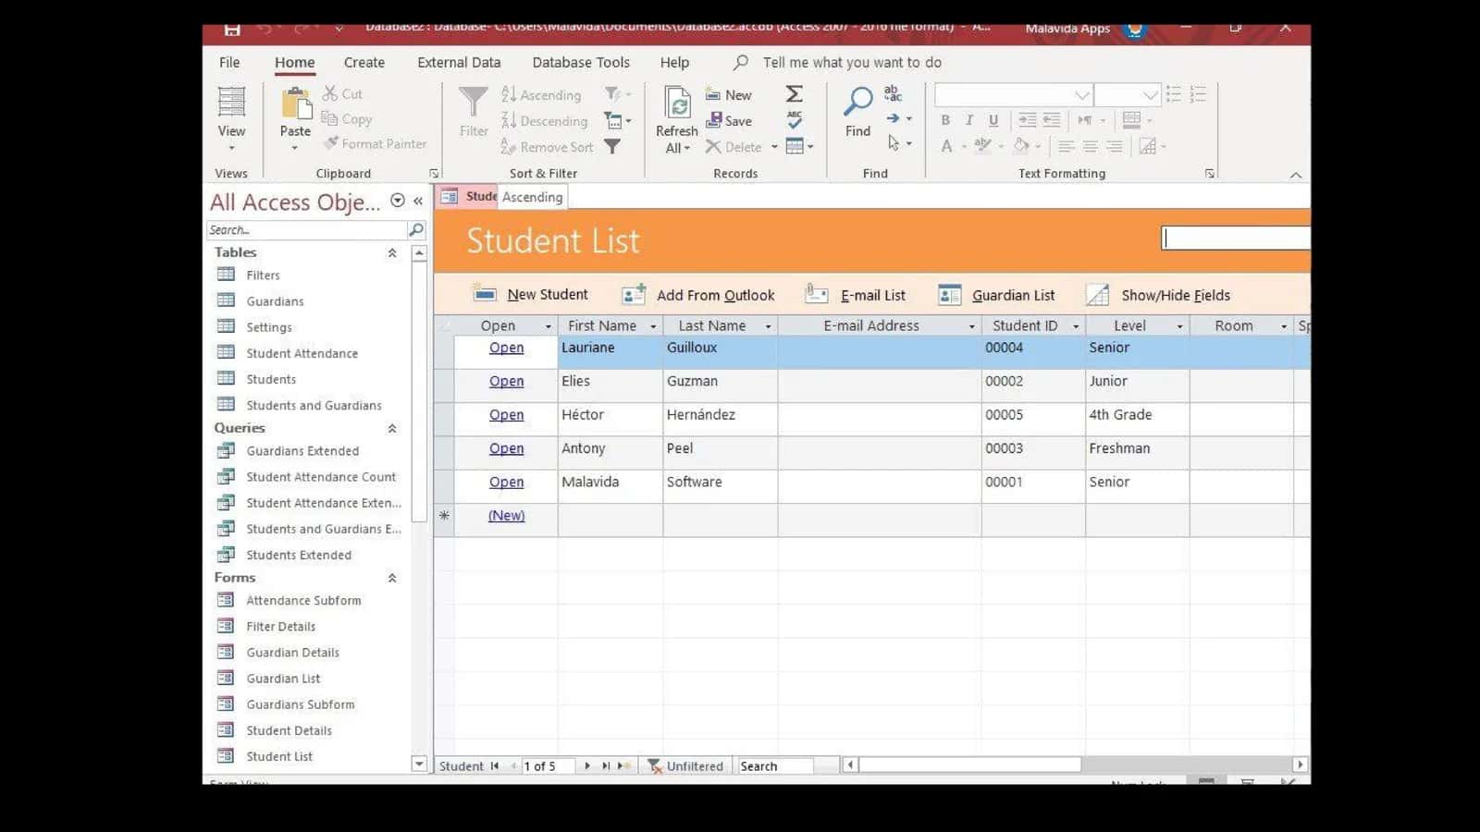
Task: Click the Delete record icon
Action: pos(713,146)
